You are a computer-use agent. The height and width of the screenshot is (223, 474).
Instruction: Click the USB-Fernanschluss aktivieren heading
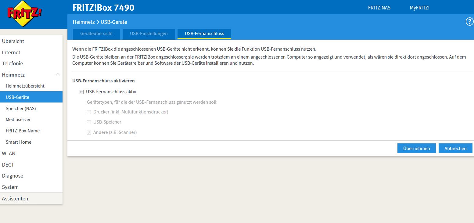(103, 81)
